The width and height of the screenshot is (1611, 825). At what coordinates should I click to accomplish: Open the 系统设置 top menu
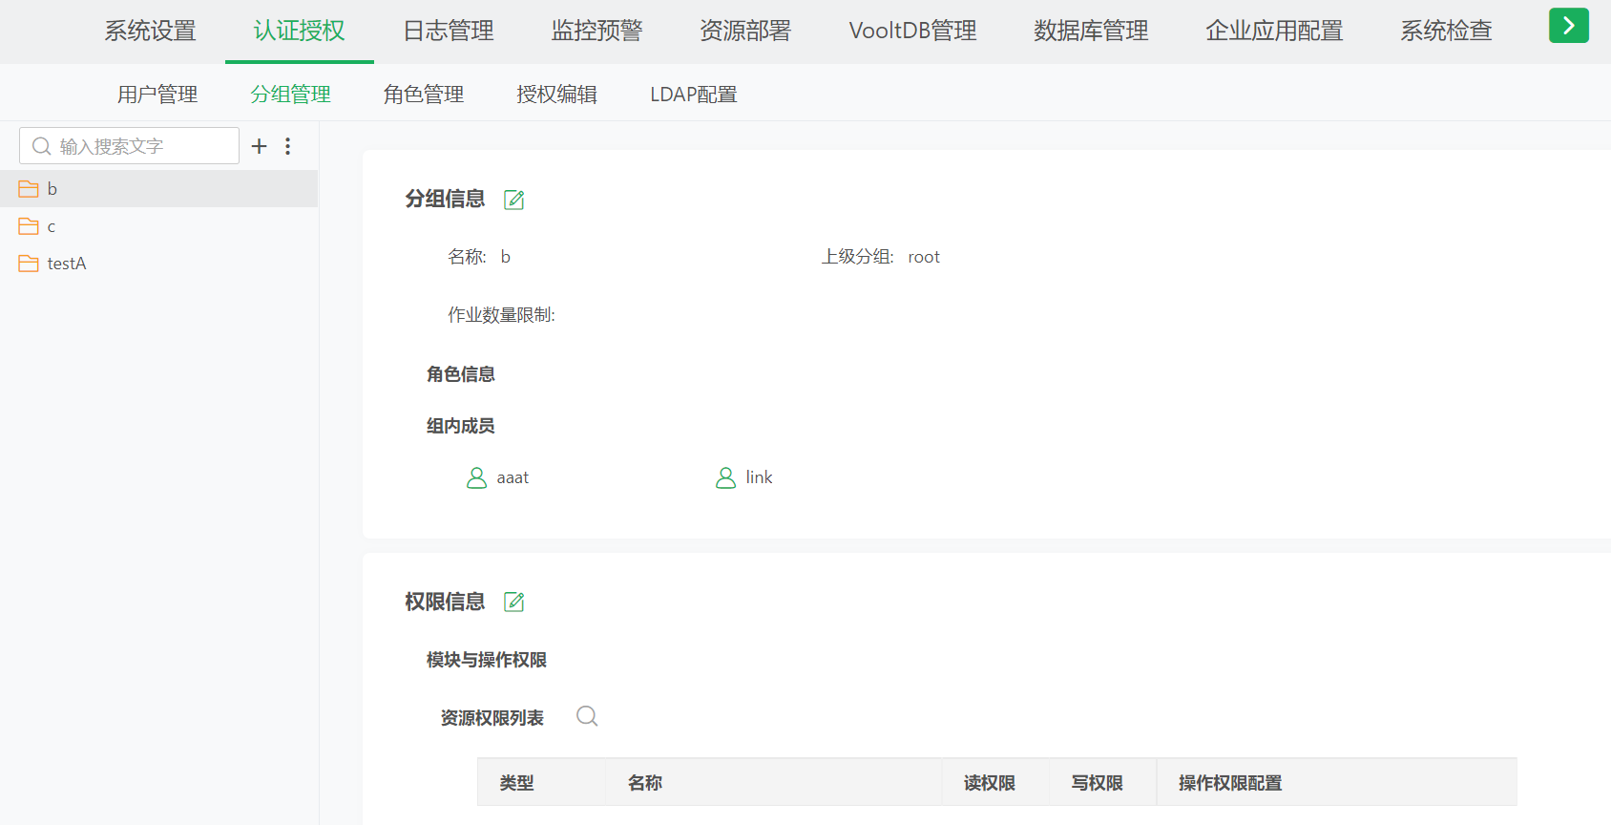click(x=150, y=31)
